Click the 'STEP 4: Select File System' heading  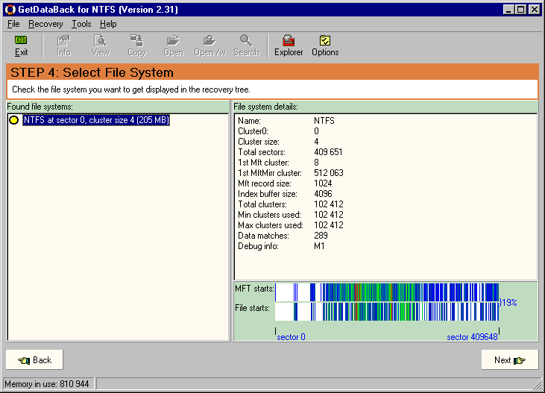click(x=92, y=72)
